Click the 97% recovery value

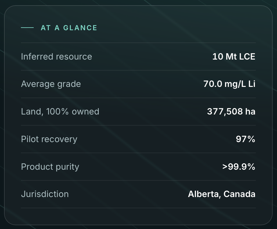246,139
